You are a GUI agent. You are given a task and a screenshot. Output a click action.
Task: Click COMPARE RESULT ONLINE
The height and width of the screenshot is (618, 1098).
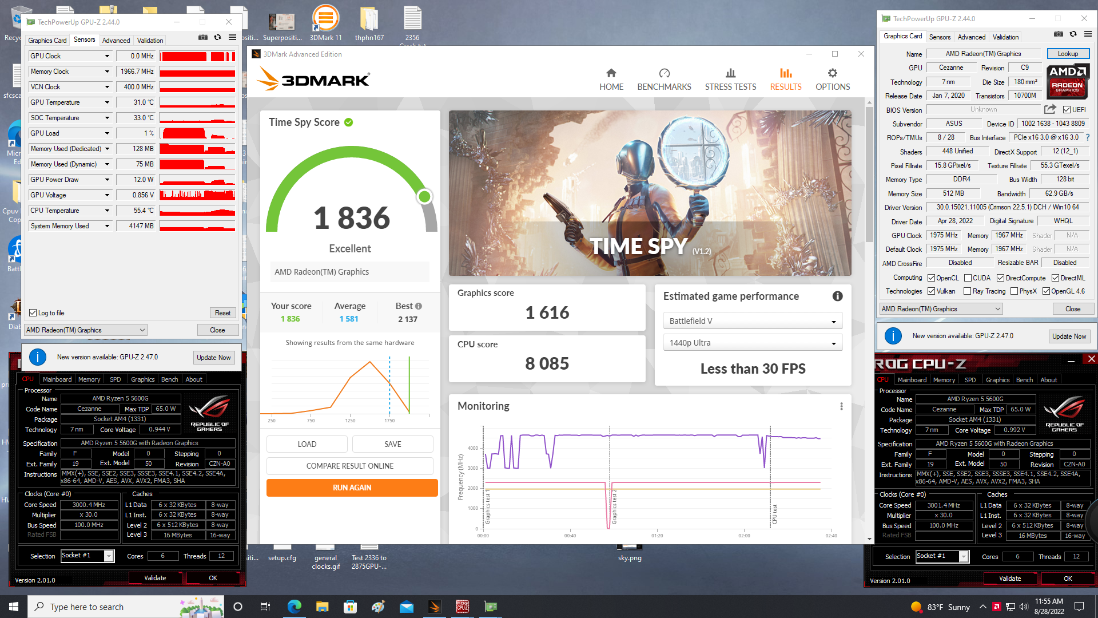350,466
